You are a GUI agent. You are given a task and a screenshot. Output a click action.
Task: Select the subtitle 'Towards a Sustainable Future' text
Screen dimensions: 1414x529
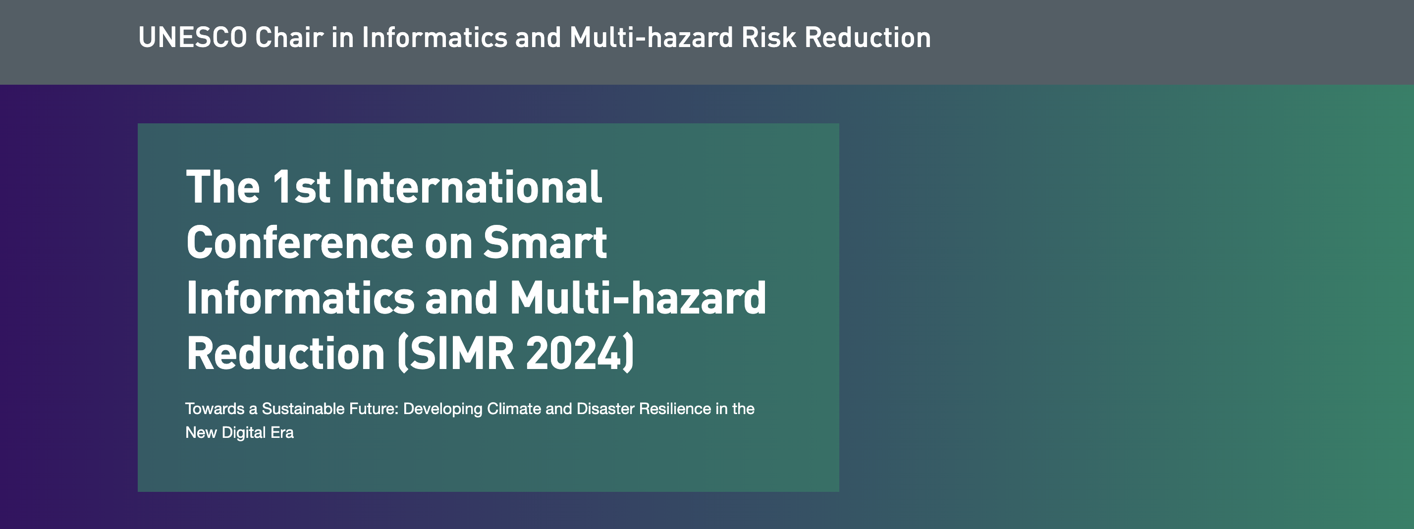470,421
